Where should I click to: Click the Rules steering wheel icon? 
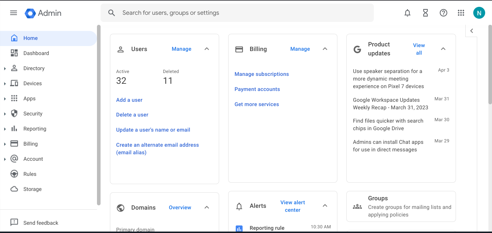(14, 174)
